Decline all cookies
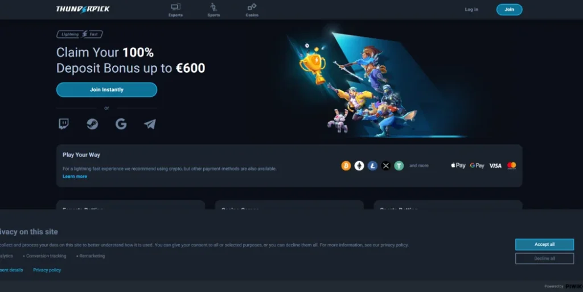This screenshot has width=583, height=292. pyautogui.click(x=544, y=258)
